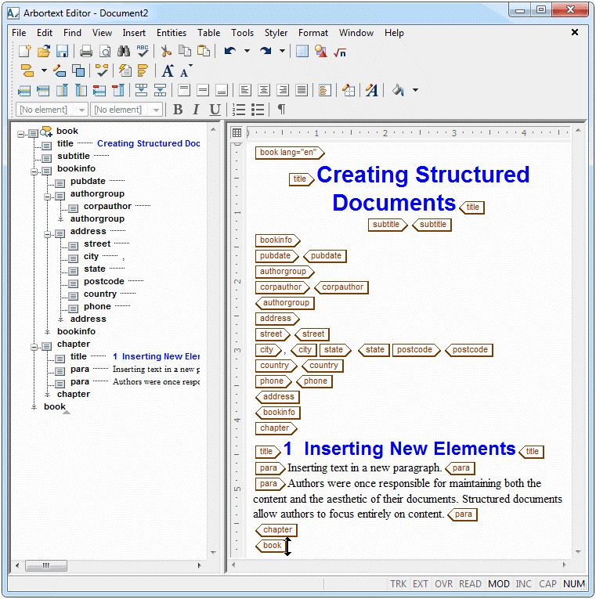This screenshot has height=599, width=596.
Task: Open a file using the folder icon
Action: 44,51
